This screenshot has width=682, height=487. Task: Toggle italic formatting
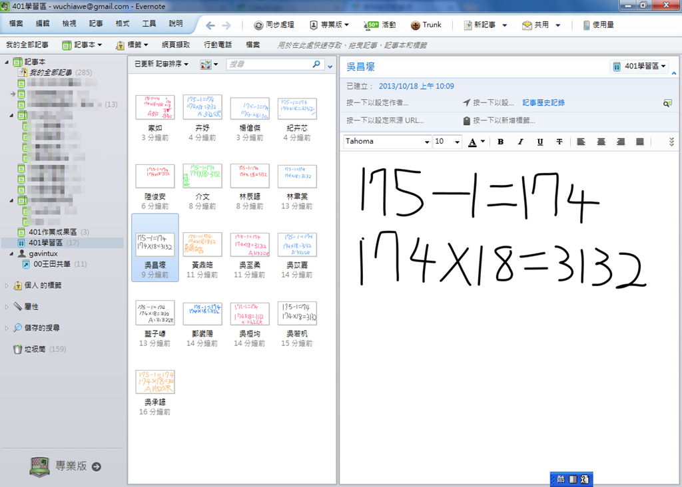coord(520,142)
